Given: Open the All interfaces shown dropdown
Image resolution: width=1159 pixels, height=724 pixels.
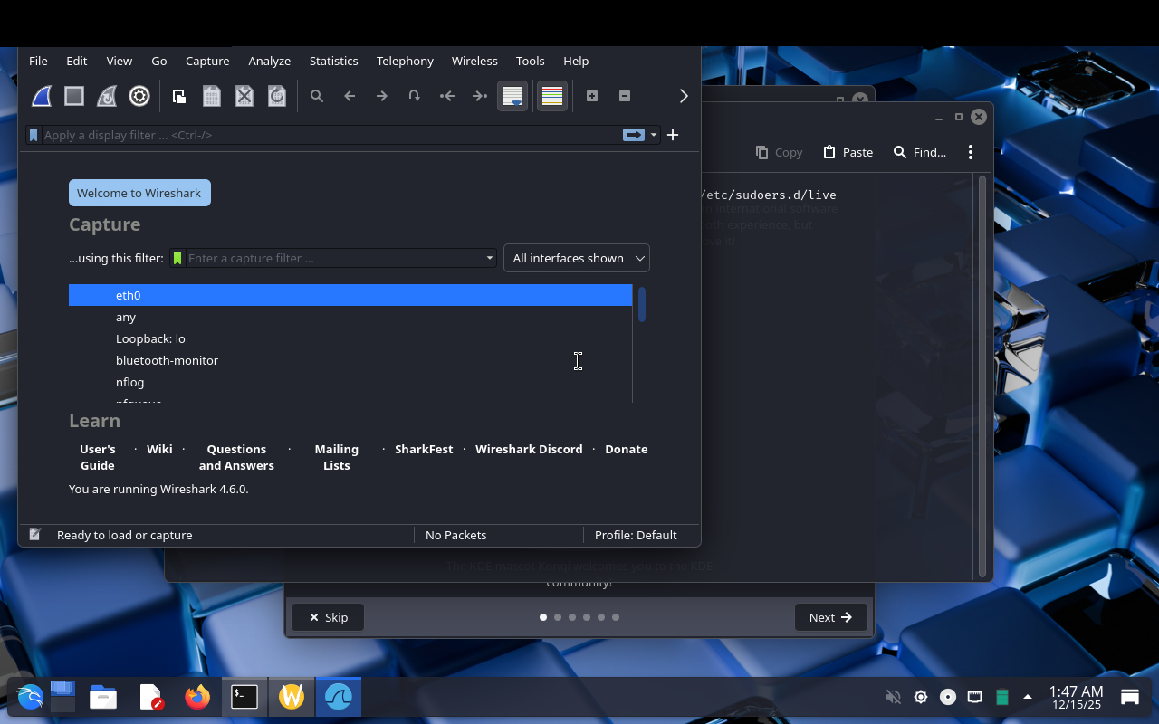Looking at the screenshot, I should 577,258.
